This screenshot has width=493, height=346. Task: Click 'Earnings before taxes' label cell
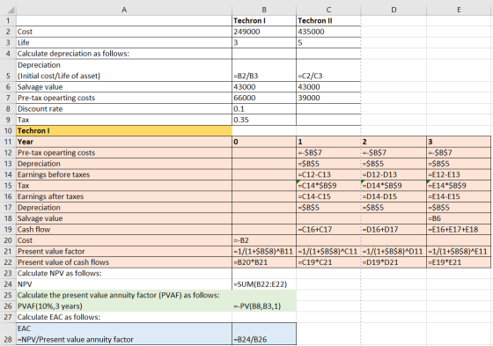pos(124,174)
